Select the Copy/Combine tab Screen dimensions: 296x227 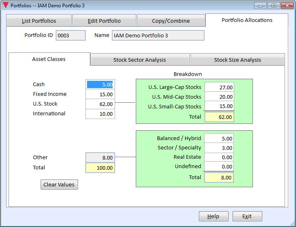(x=171, y=21)
